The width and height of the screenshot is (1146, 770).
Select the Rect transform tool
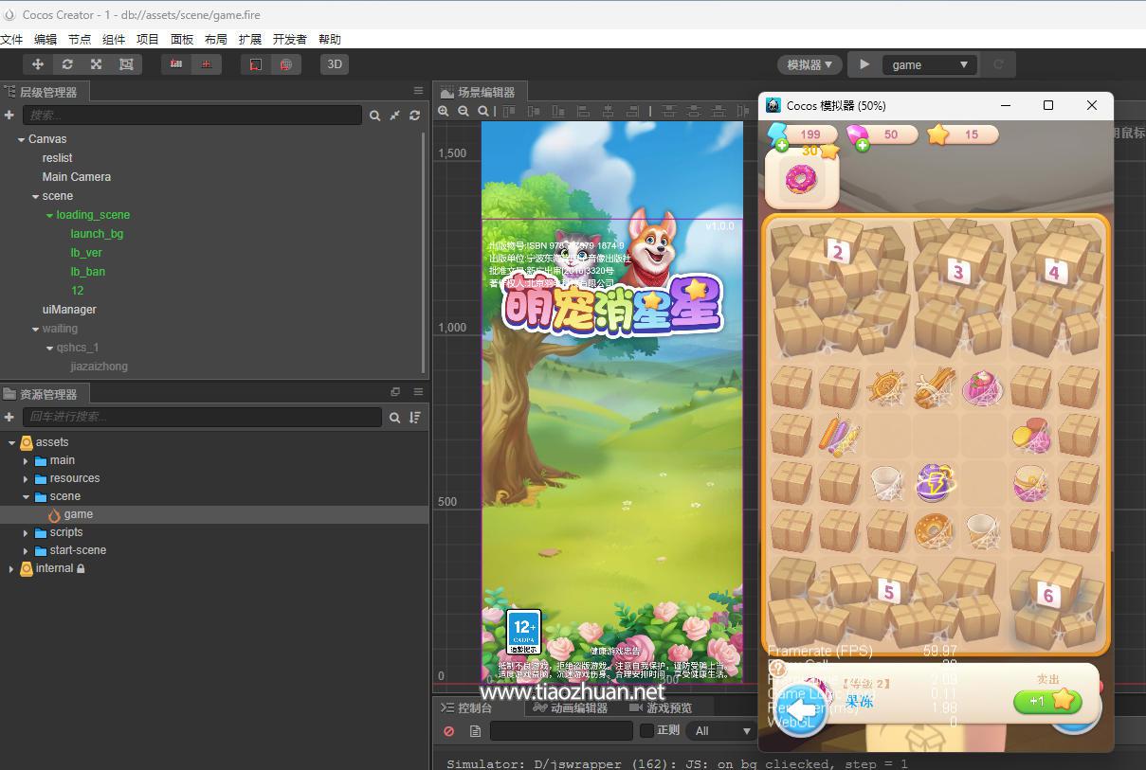pos(126,64)
